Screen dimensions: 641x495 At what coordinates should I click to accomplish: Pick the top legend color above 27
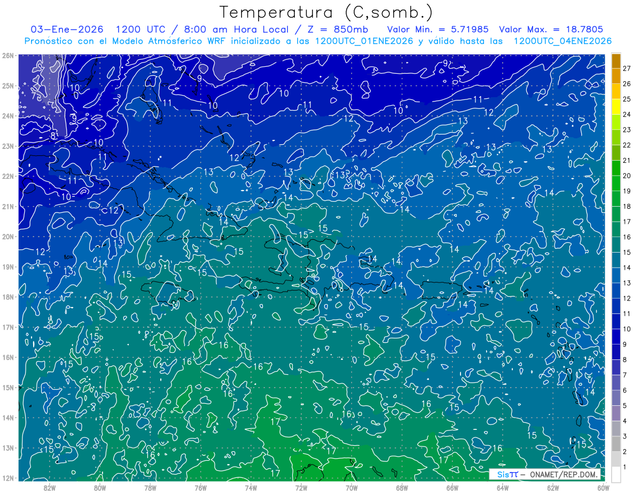pyautogui.click(x=616, y=61)
